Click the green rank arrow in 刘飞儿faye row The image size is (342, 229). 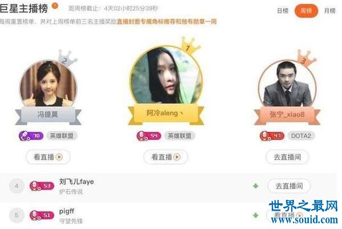tap(255, 186)
